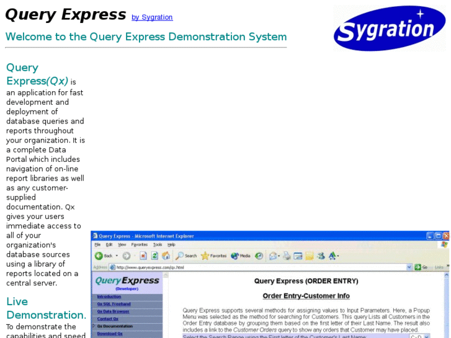Click the Stop icon in IE toolbar
This screenshot has height=338, width=451.
pyautogui.click(x=143, y=256)
